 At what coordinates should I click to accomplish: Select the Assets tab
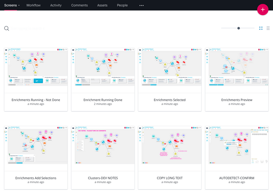102,5
